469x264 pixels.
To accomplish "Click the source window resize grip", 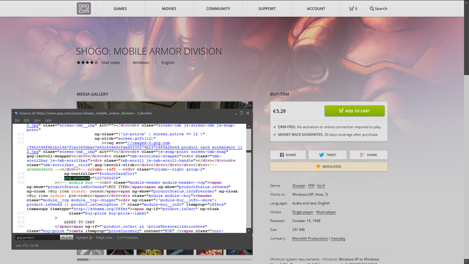I will 250,247.
